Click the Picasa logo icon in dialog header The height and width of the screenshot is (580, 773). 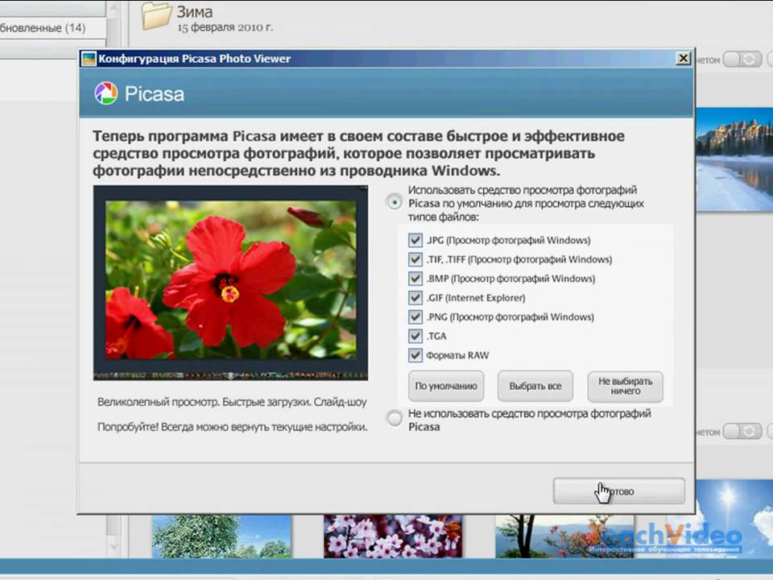pyautogui.click(x=106, y=93)
